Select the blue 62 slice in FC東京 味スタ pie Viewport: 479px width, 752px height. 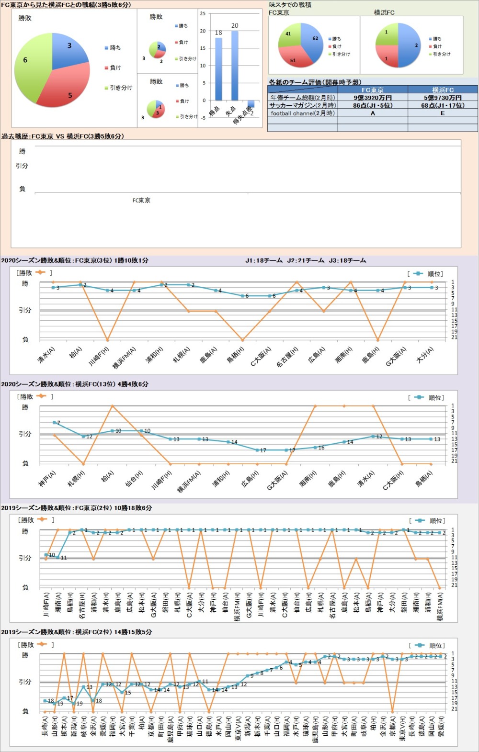(313, 42)
